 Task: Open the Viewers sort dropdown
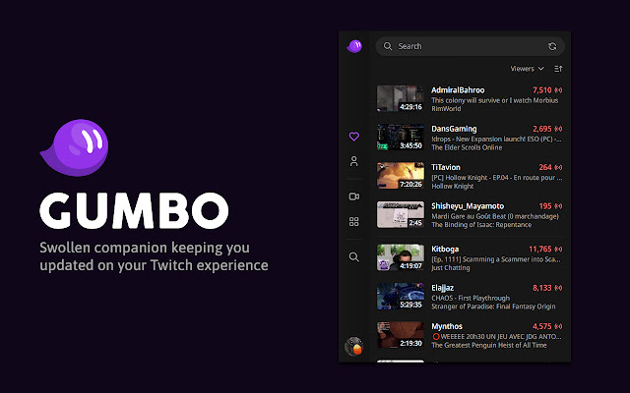(x=527, y=69)
